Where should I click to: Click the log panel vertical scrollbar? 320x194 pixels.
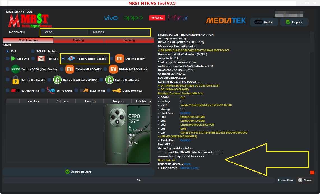[x=312, y=101]
